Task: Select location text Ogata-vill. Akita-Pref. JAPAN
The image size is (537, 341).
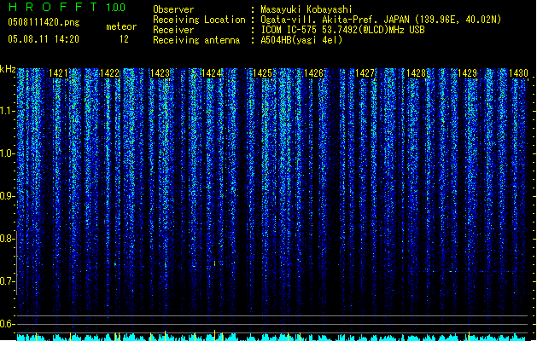Action: pyautogui.click(x=336, y=20)
